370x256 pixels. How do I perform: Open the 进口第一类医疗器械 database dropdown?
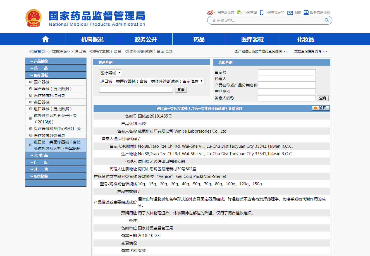(152, 81)
